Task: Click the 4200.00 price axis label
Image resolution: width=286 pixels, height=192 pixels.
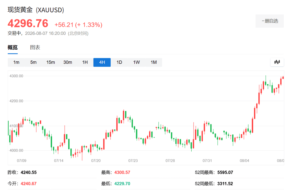Action: pyautogui.click(x=16, y=101)
